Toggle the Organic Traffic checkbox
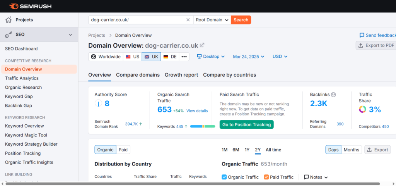Viewport: 396px width, 186px height. 224,177
